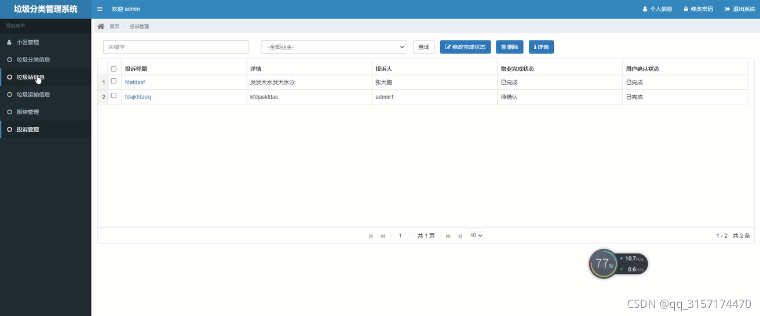760x316 pixels.
Task: Click circle icon beside 报修管理
Action: tap(9, 112)
